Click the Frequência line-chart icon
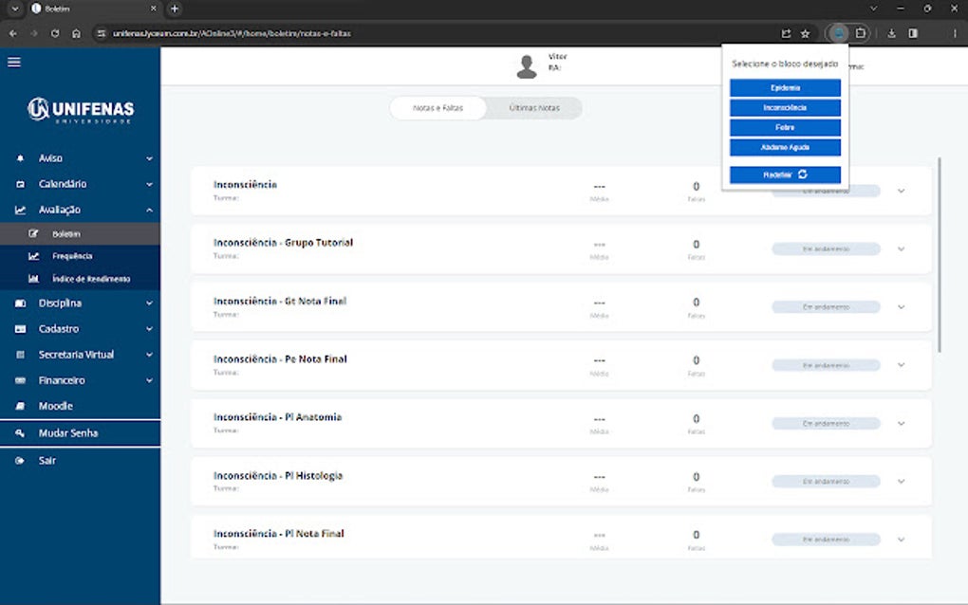968x605 pixels. (x=33, y=256)
